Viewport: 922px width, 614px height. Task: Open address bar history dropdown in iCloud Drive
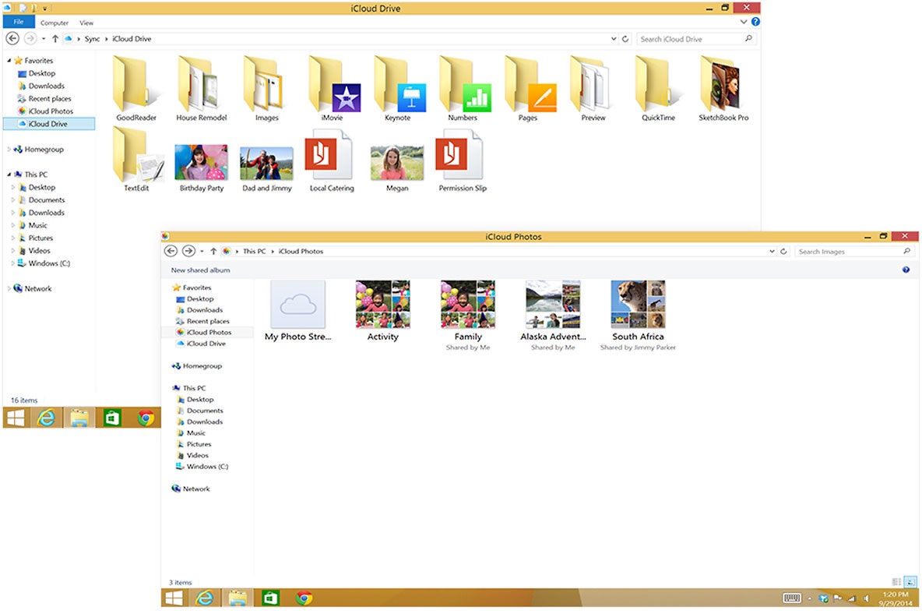click(614, 38)
